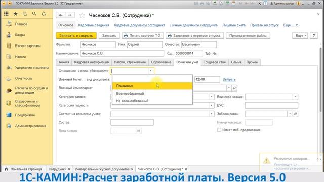Add Чесноков С.В. to favorites star
The width and height of the screenshot is (324, 182).
click(x=82, y=15)
